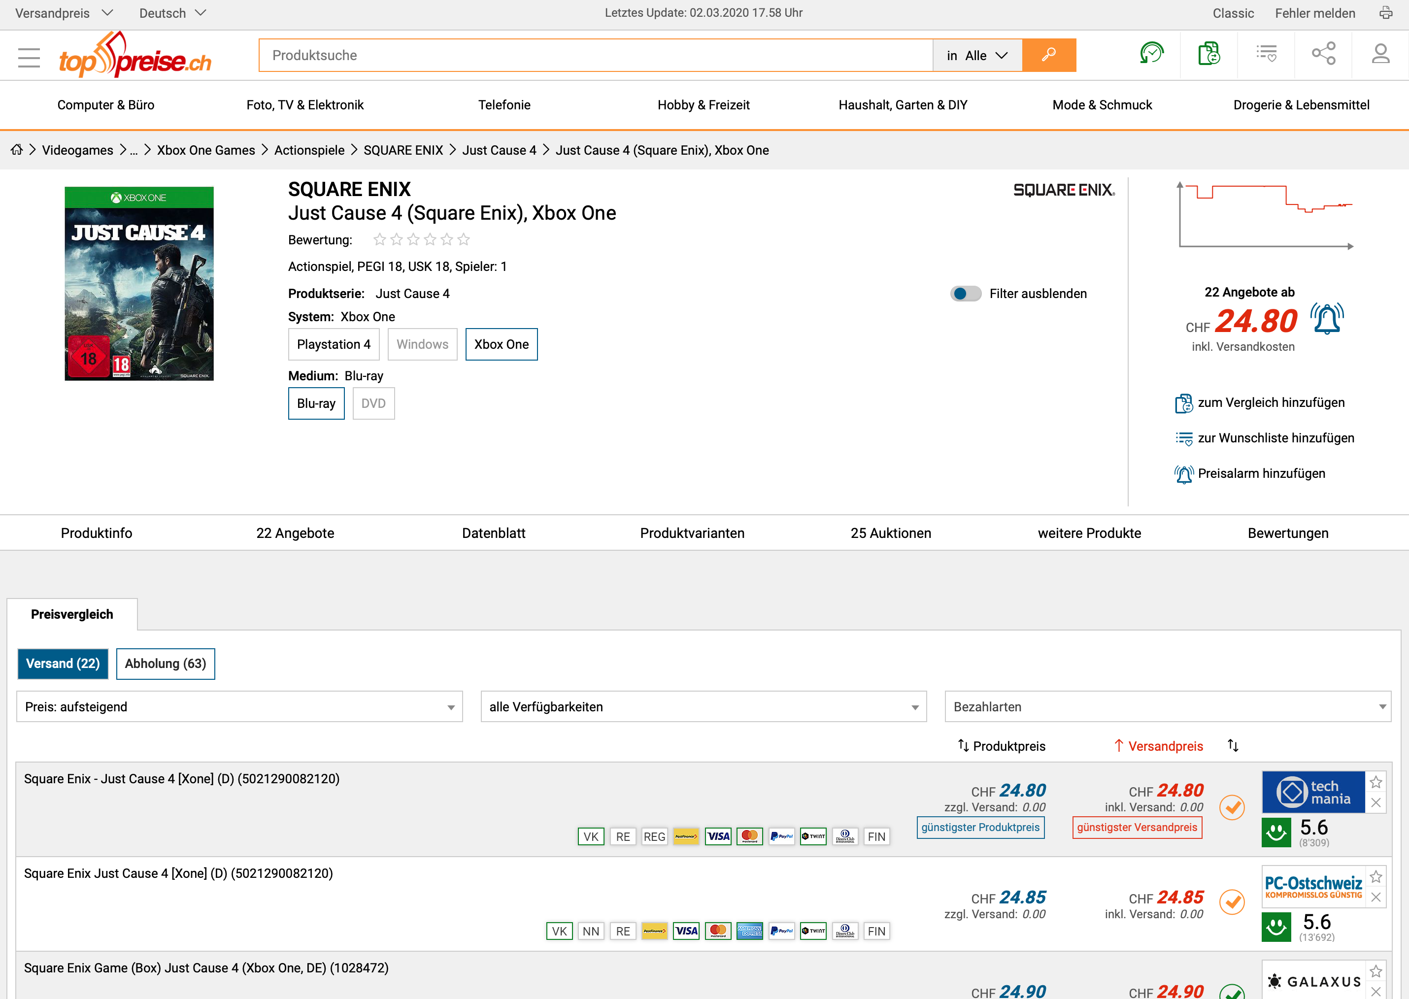Open the wishlist icon in header
This screenshot has width=1409, height=999.
[1266, 54]
